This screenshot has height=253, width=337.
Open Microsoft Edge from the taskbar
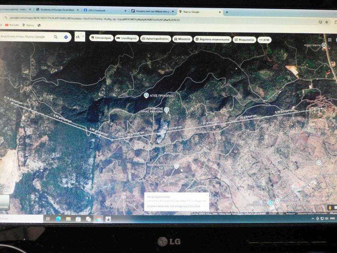point(58,219)
